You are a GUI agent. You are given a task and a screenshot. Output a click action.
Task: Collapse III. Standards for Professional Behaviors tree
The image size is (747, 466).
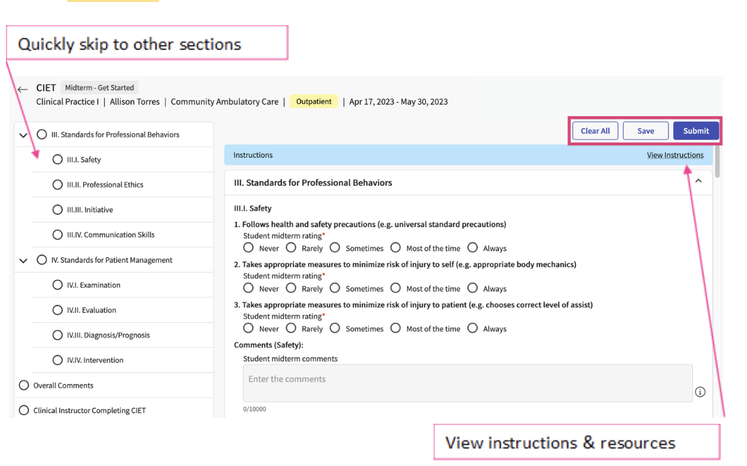[24, 135]
